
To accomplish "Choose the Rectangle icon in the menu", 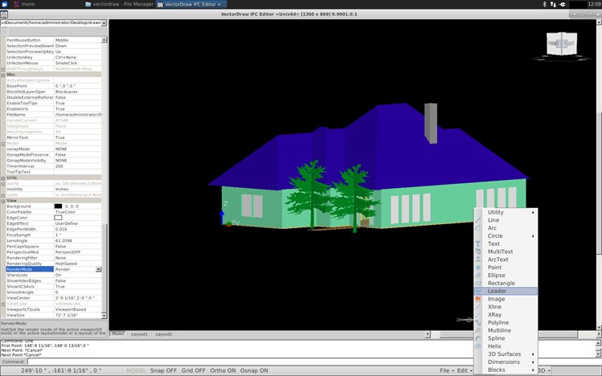I will (x=478, y=283).
